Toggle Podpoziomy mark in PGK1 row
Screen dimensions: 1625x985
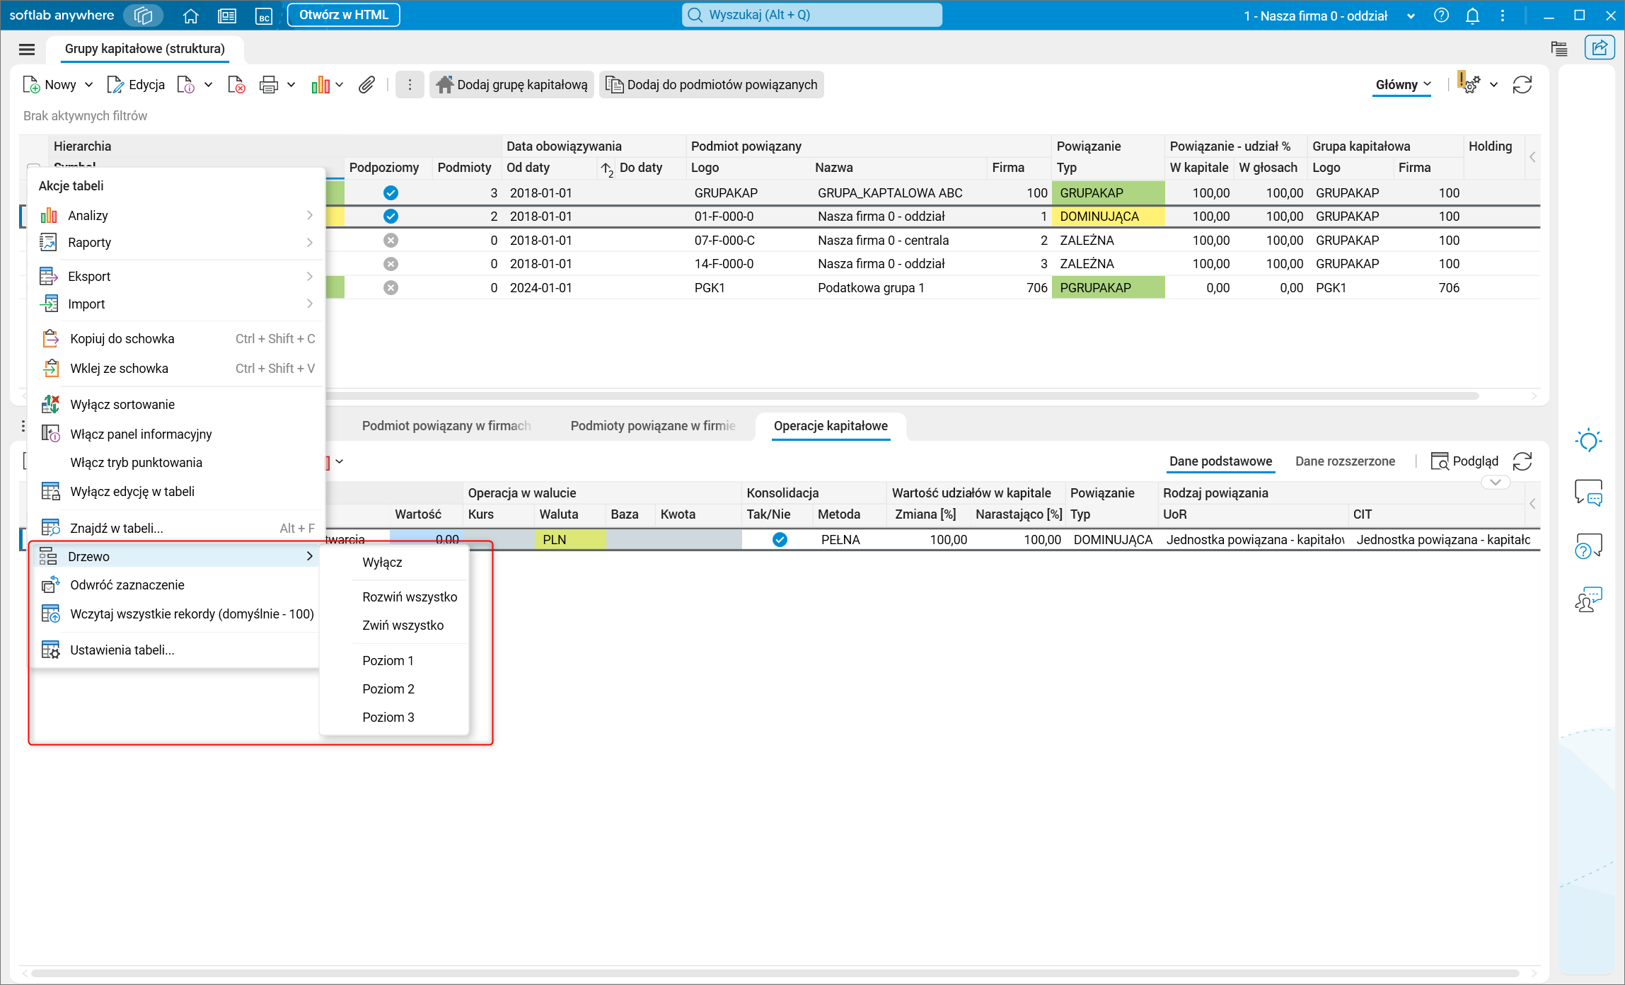pos(391,287)
